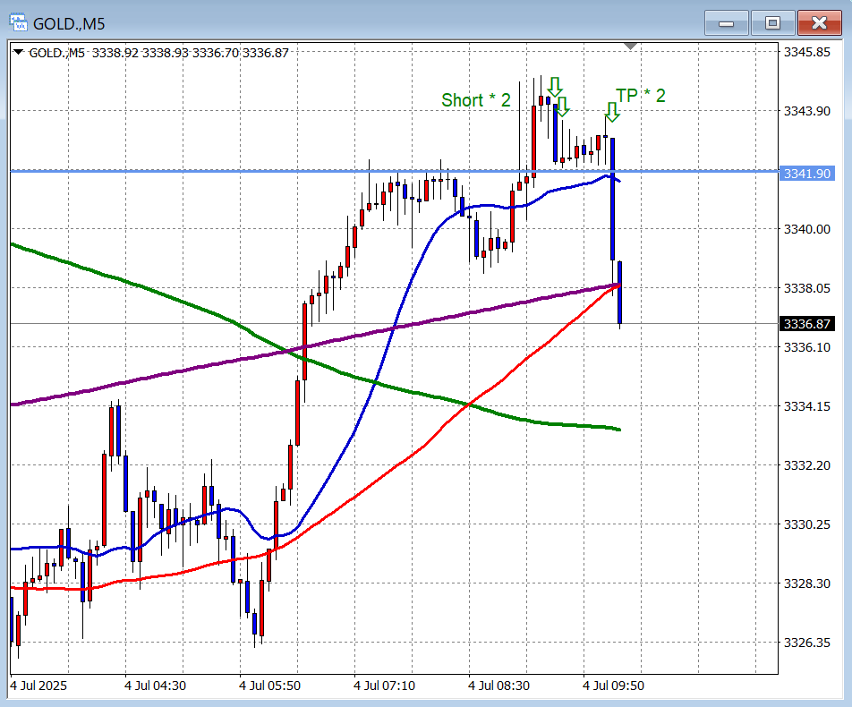The image size is (852, 707).
Task: Close the GOLD.,M5 chart window
Action: (819, 23)
